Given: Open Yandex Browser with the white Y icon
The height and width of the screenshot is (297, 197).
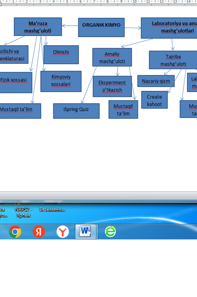Looking at the screenshot, I should (62, 231).
